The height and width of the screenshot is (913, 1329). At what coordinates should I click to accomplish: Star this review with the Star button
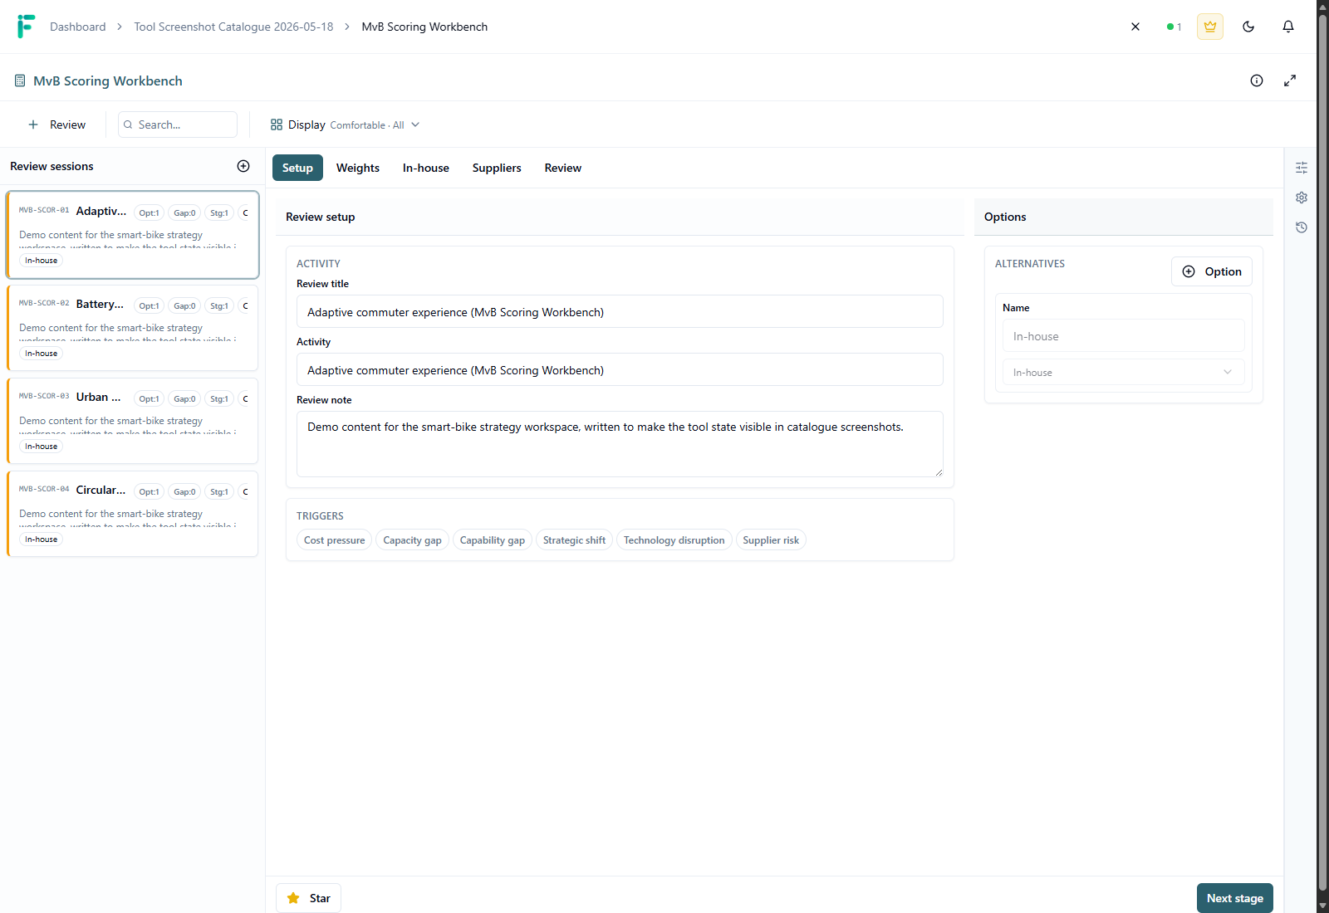point(308,898)
